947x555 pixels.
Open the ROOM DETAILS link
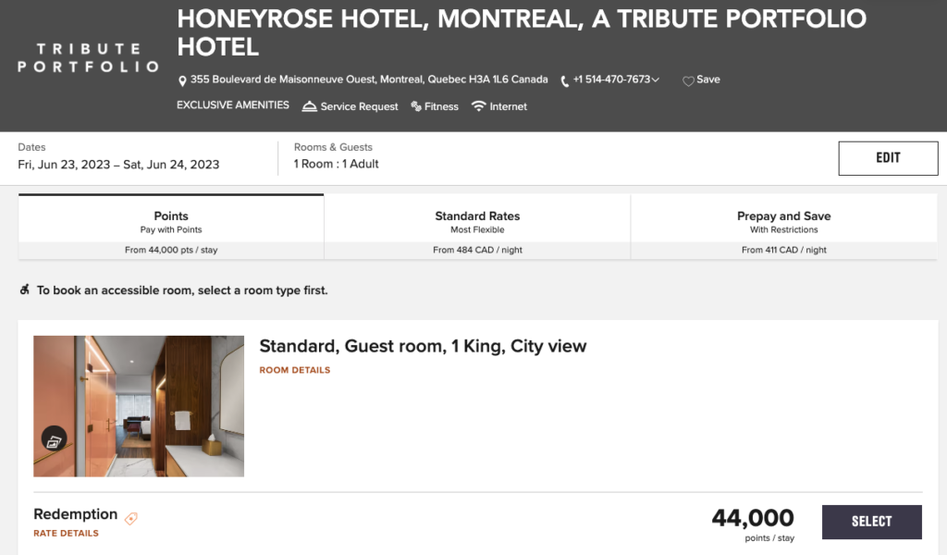[294, 370]
